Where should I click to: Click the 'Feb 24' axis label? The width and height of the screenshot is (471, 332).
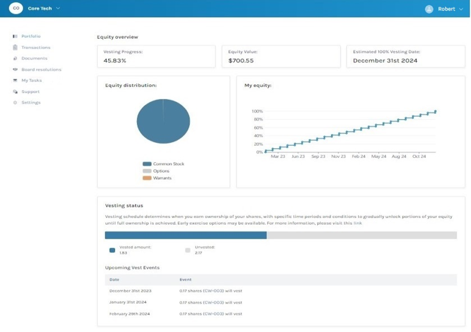[x=359, y=156]
